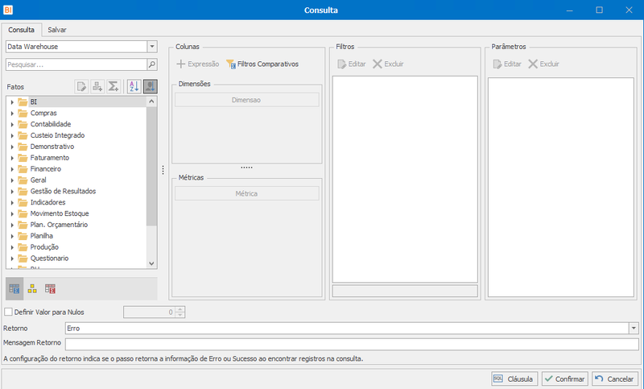Select the yellow squares hierarchy view icon
Screen dimensions: 644x389
(32, 289)
